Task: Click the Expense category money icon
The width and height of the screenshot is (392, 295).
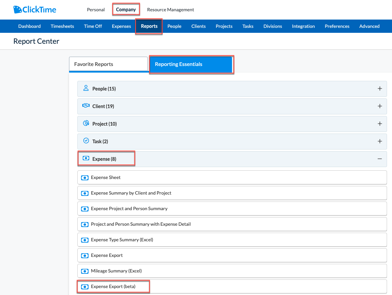Action: coord(86,158)
